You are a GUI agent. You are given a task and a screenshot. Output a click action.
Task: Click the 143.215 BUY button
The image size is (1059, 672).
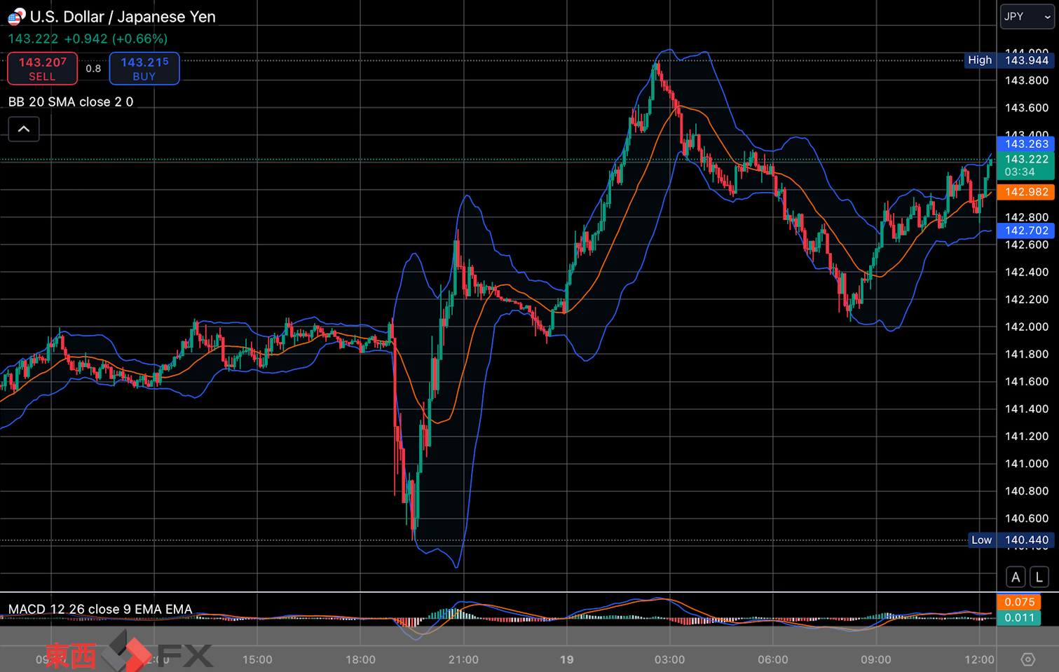point(144,69)
